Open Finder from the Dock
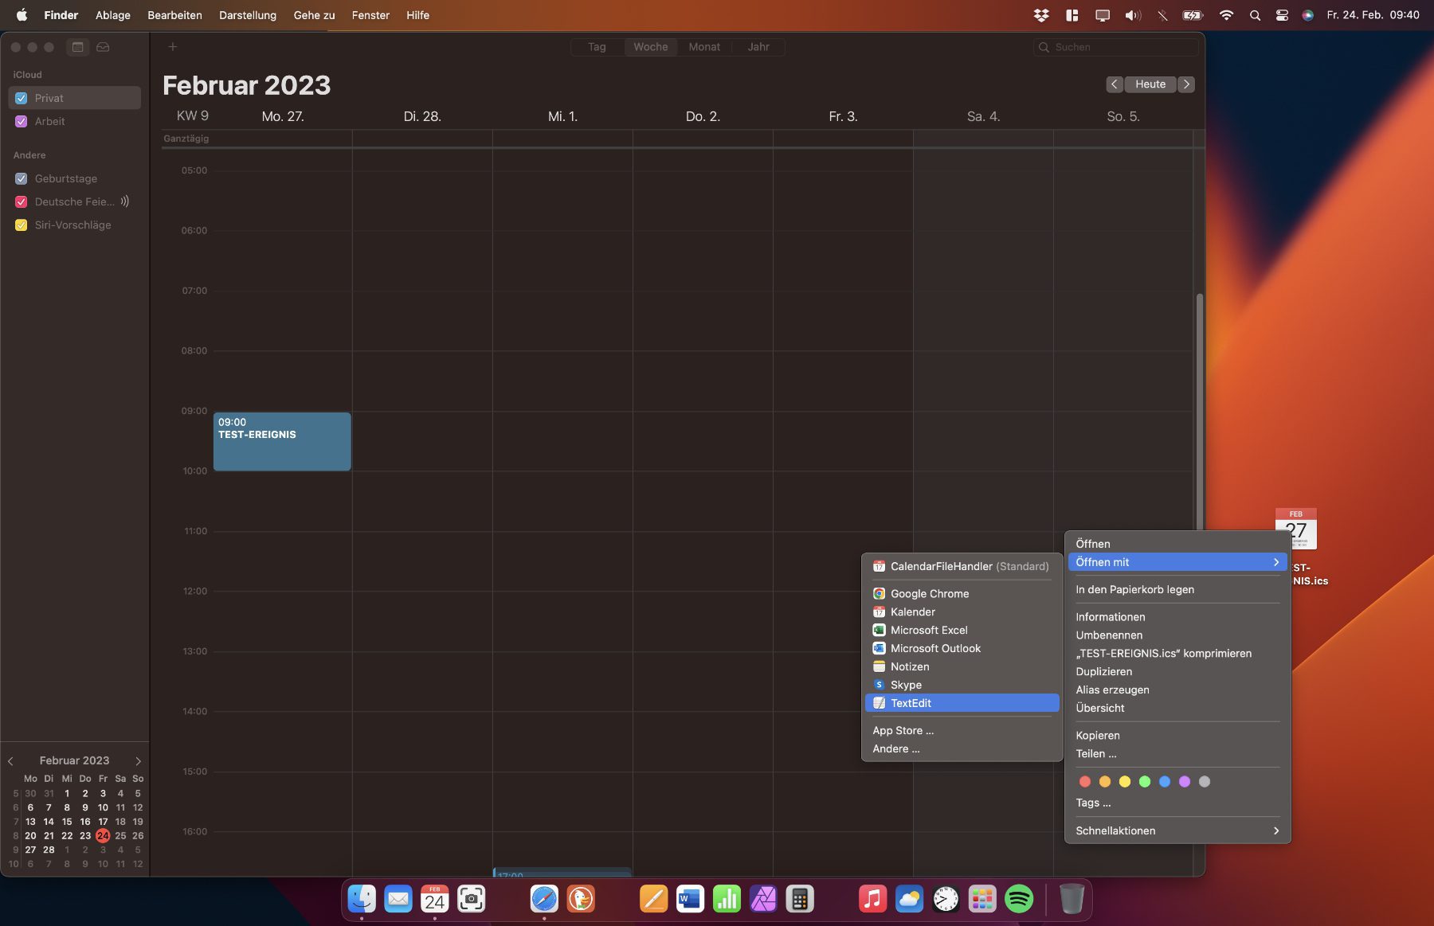The height and width of the screenshot is (926, 1434). click(362, 900)
